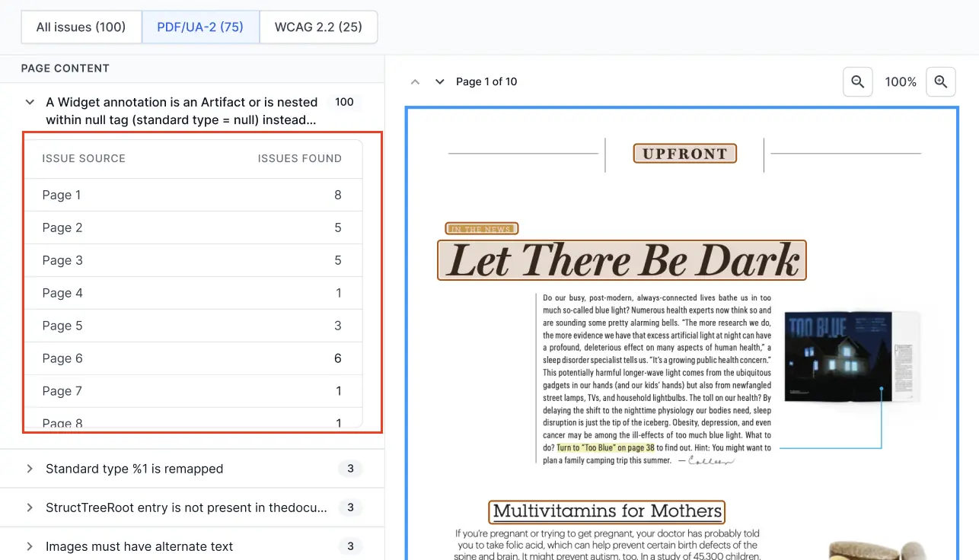Click the zoom in magnifier icon
Screen dimensions: 979x560
click(x=940, y=81)
